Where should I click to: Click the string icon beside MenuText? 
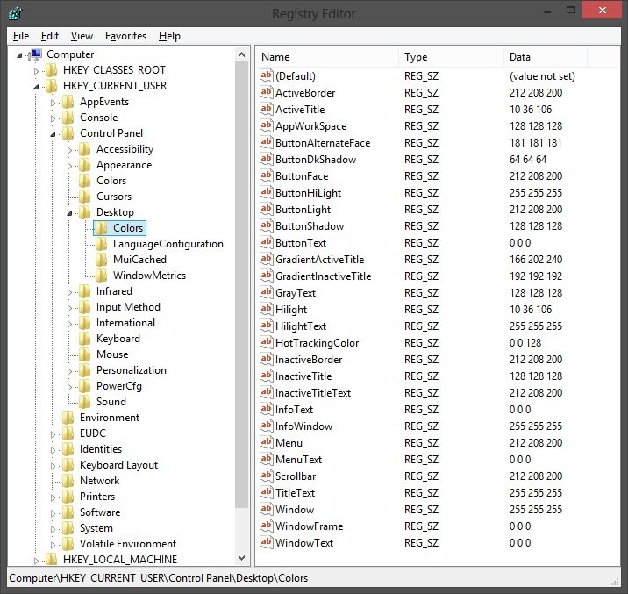coord(267,459)
